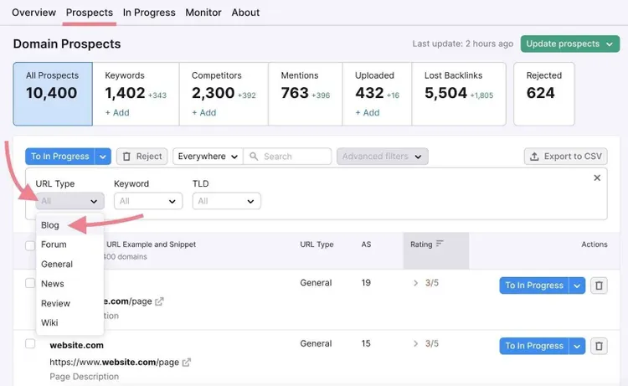This screenshot has height=386, width=628.
Task: Click the Update prospects button
Action: click(x=570, y=44)
